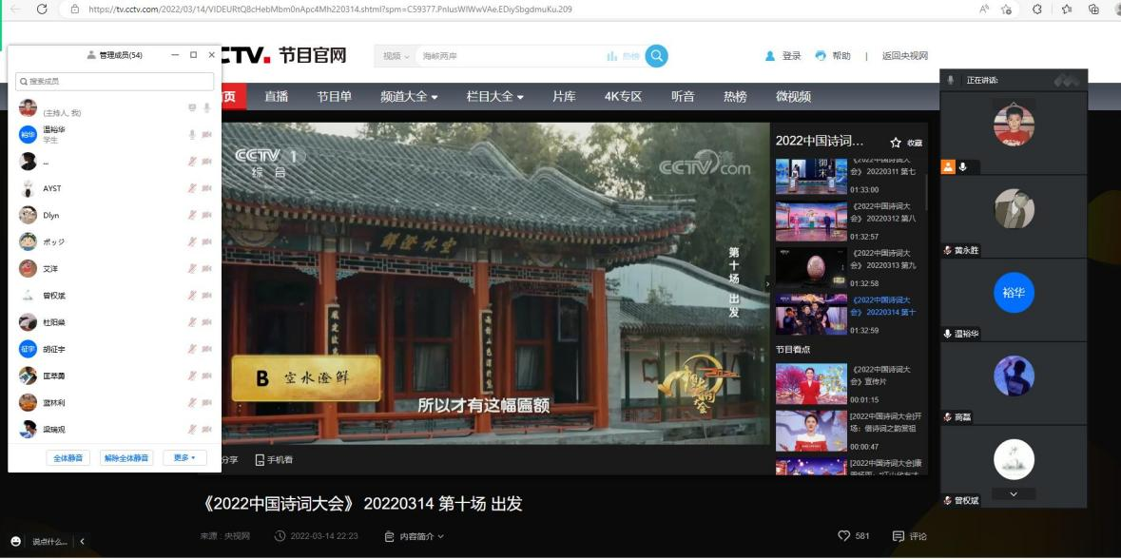Click the blue search magnifier button on CCTV
1121x559 pixels.
(656, 56)
